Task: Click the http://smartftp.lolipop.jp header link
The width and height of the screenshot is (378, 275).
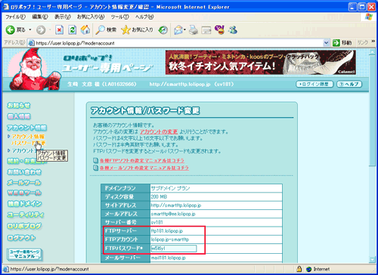Action: click(180, 84)
